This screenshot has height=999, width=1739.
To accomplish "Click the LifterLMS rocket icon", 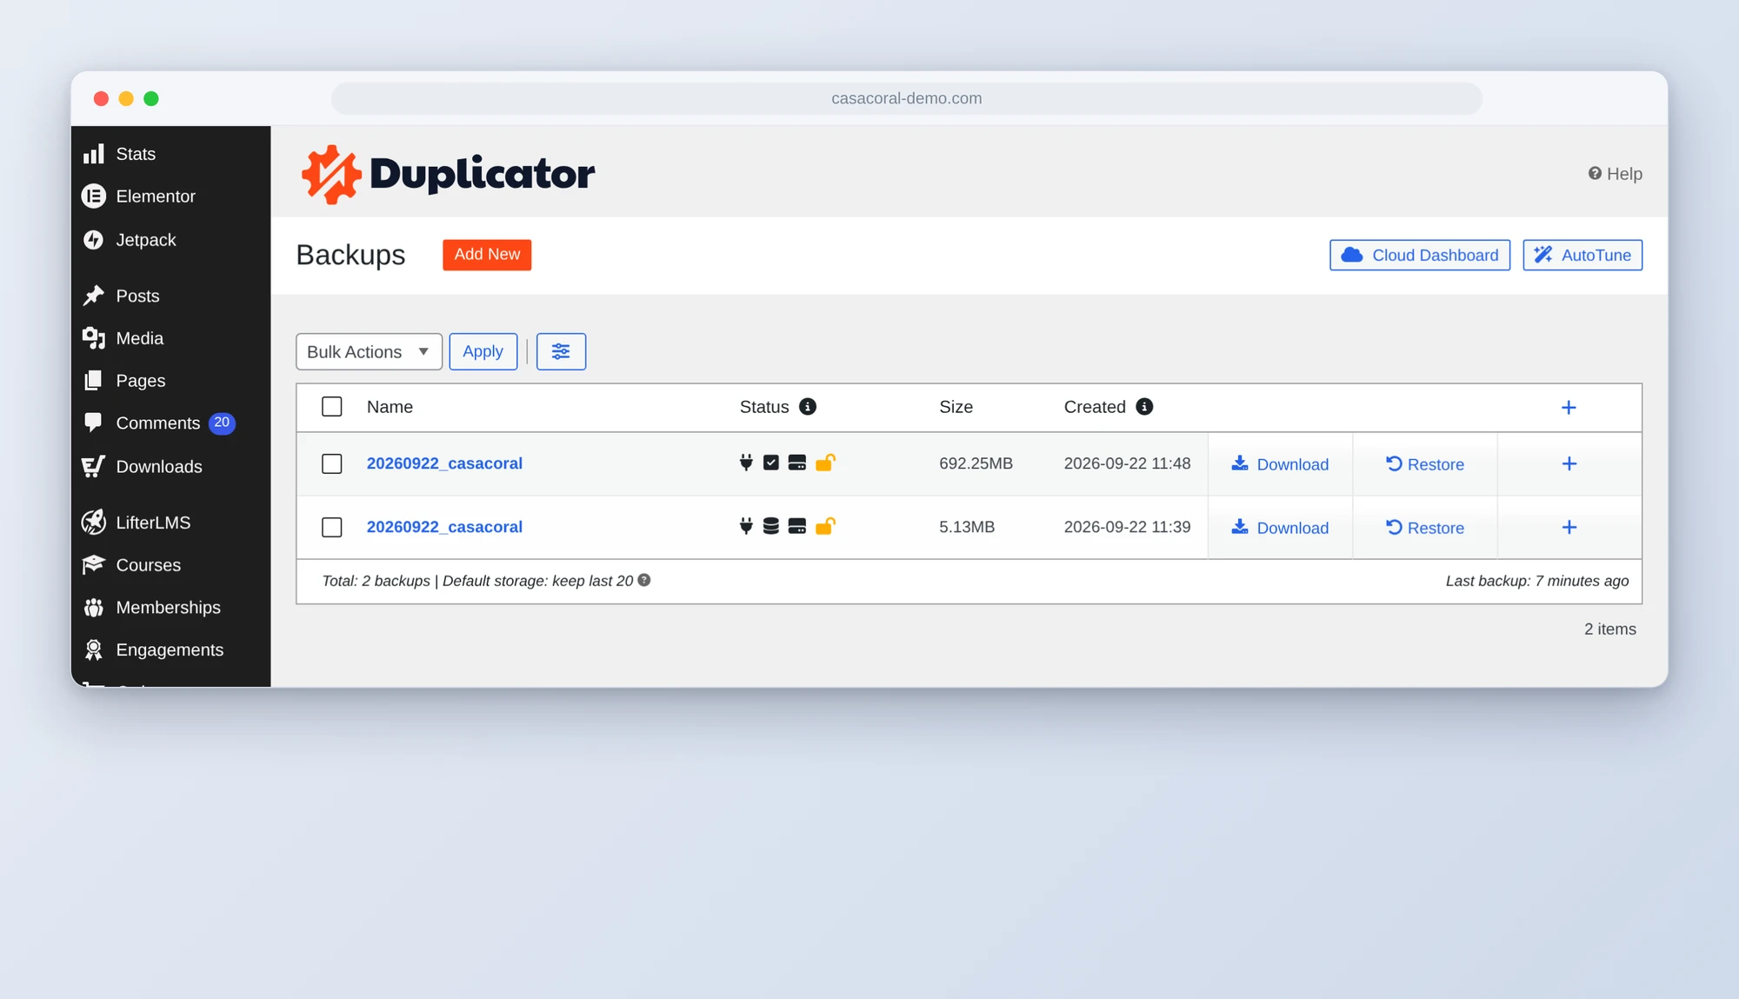I will pyautogui.click(x=94, y=523).
